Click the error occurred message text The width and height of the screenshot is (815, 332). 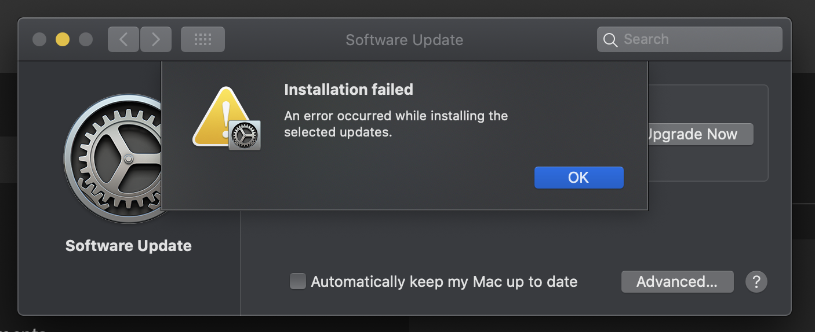coord(396,124)
